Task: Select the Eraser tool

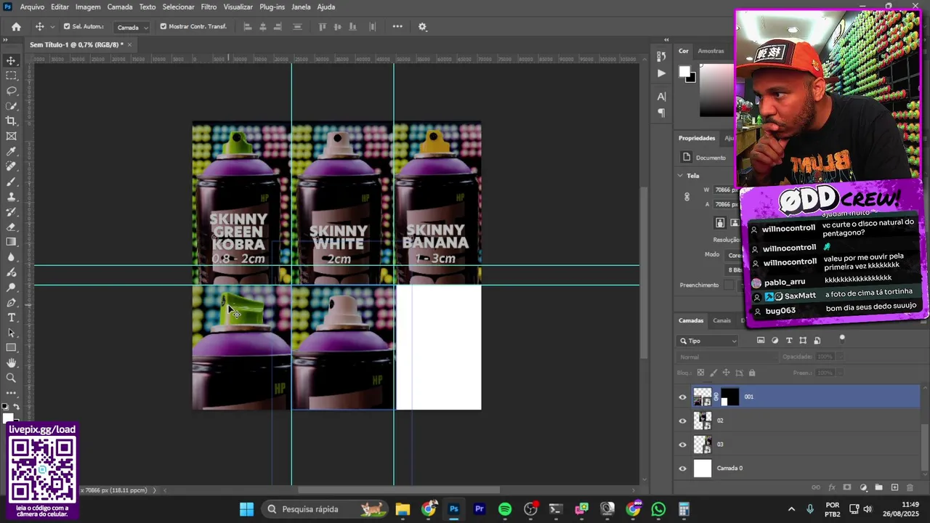Action: [11, 227]
